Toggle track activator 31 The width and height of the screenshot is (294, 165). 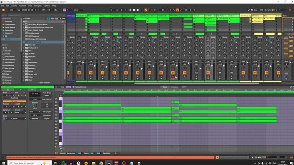tap(102, 73)
